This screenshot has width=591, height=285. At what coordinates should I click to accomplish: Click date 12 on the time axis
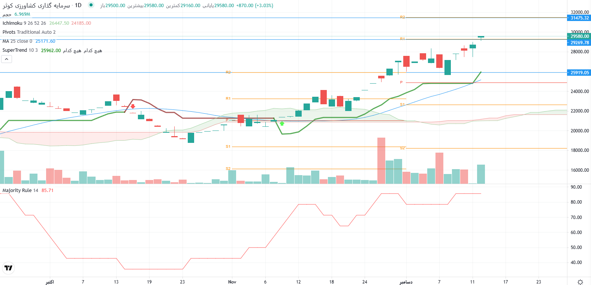click(298, 282)
